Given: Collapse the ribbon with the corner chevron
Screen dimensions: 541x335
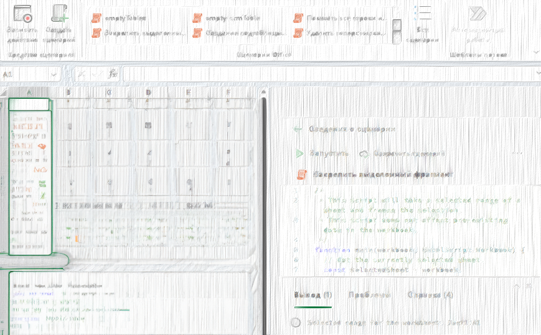Looking at the screenshot, I should point(535,53).
